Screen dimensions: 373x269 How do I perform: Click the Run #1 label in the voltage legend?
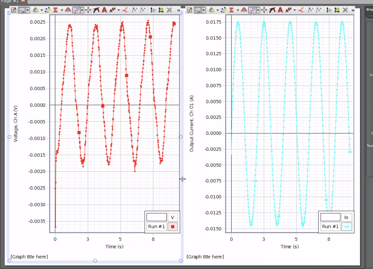[156, 226]
